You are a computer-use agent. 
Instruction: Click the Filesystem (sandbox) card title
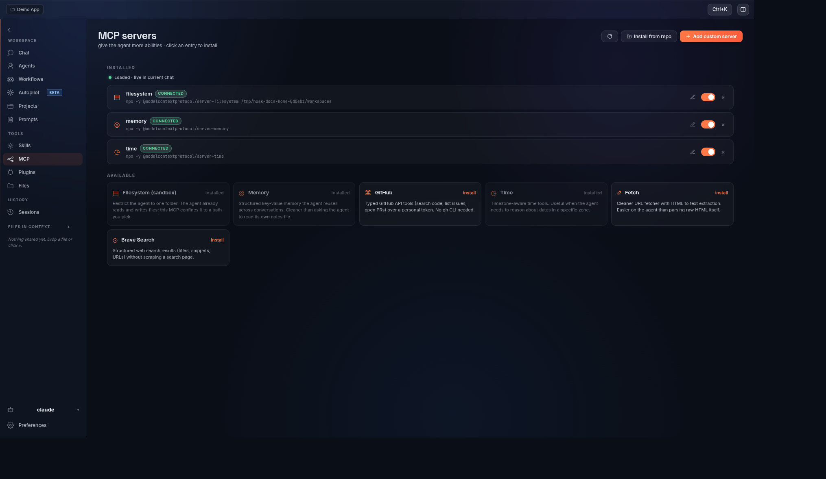[x=149, y=193]
